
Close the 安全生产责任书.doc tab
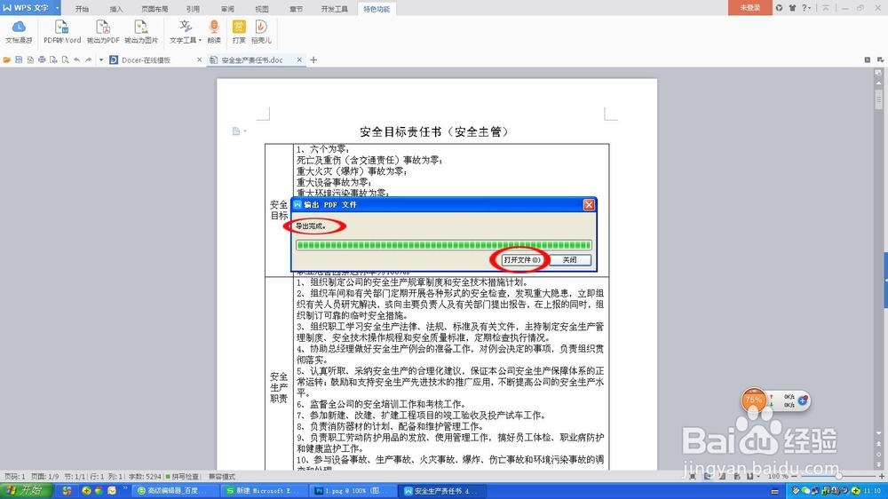[299, 59]
